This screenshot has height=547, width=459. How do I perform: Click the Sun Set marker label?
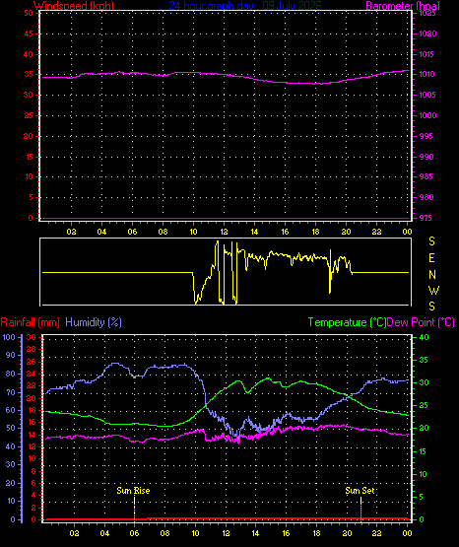[x=360, y=491]
